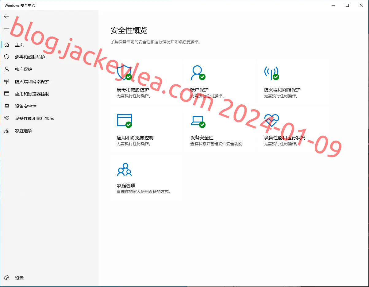Open the 设备安全性 tile with the laptop icon

click(x=220, y=129)
